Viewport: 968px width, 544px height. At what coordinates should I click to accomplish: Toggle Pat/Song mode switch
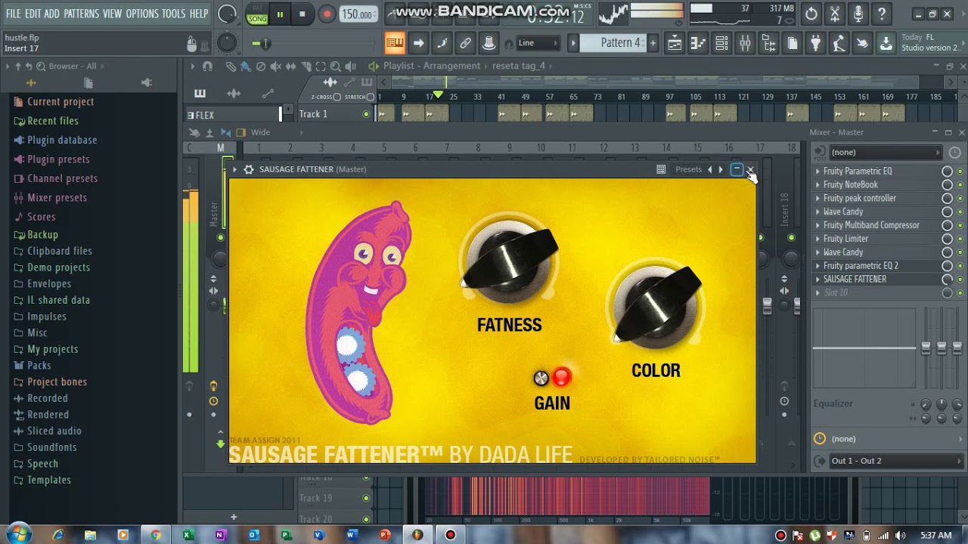(258, 14)
